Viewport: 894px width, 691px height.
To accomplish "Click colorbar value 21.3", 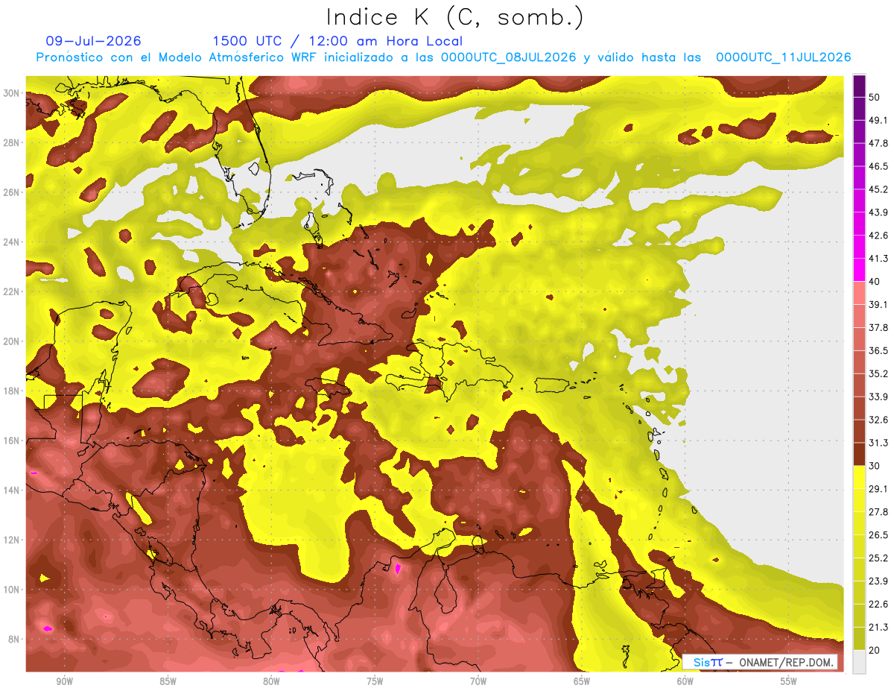I will click(877, 628).
